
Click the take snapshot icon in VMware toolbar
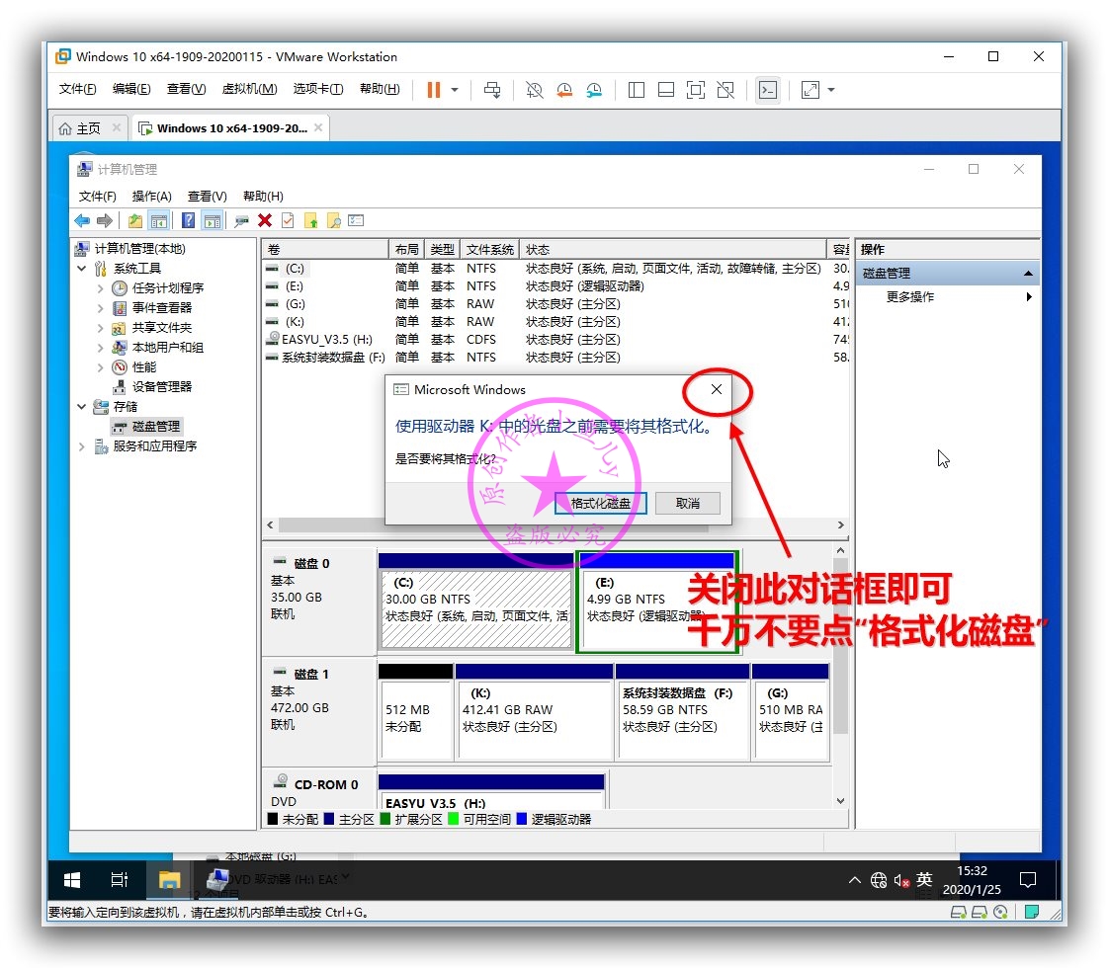point(535,90)
